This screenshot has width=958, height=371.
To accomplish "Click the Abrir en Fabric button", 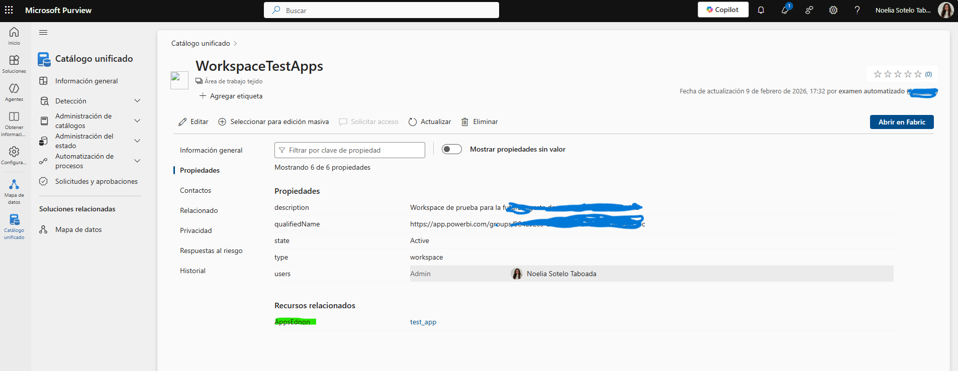I will pos(902,122).
